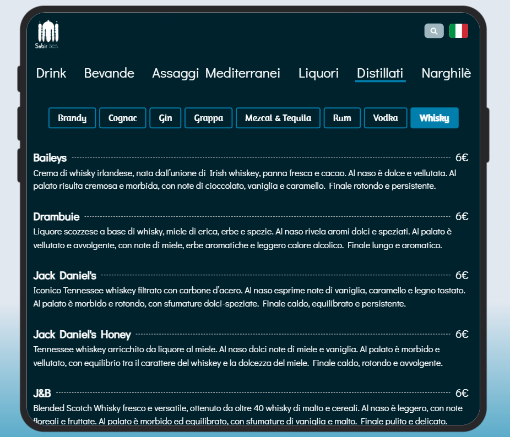This screenshot has height=437, width=510.
Task: Click the description 'Tennessee whiskey arricchito da liquore'
Action: (x=238, y=356)
